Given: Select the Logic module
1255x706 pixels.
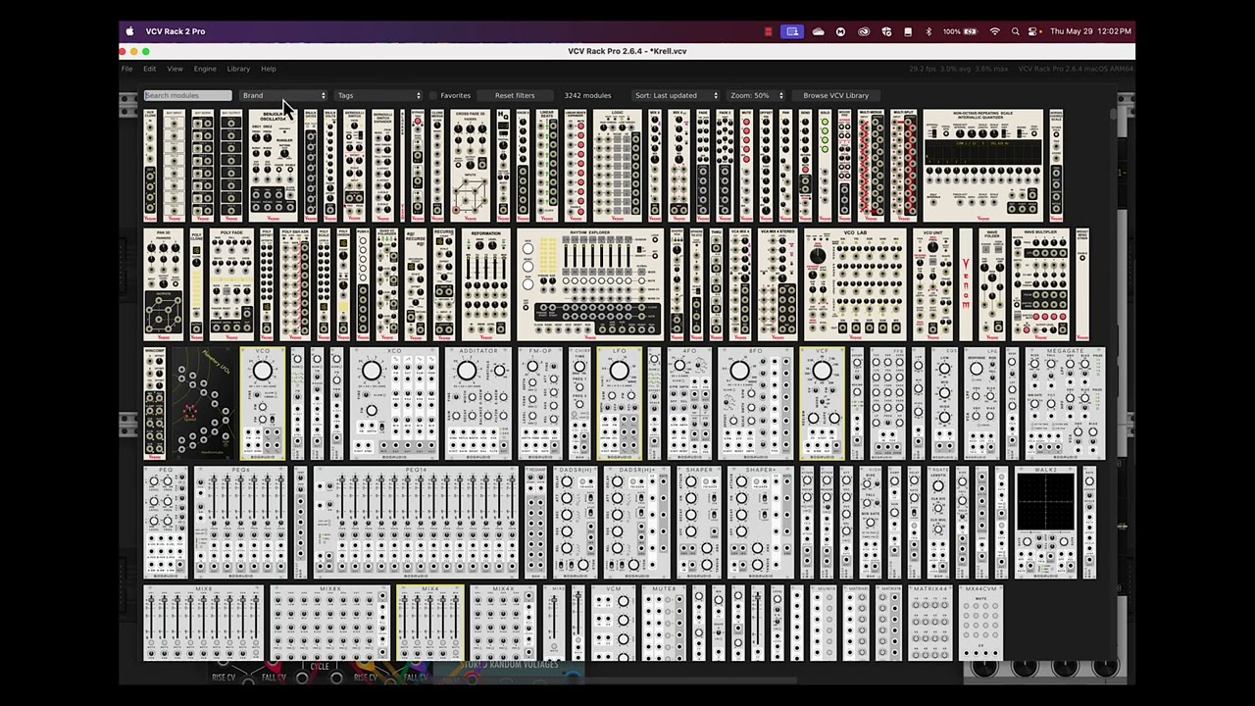Looking at the screenshot, I should (617, 166).
